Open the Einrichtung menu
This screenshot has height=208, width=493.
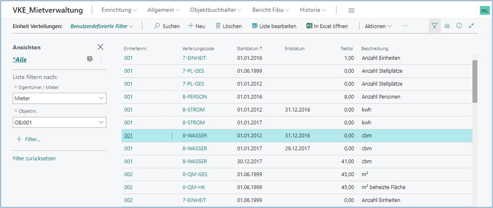[x=119, y=10]
